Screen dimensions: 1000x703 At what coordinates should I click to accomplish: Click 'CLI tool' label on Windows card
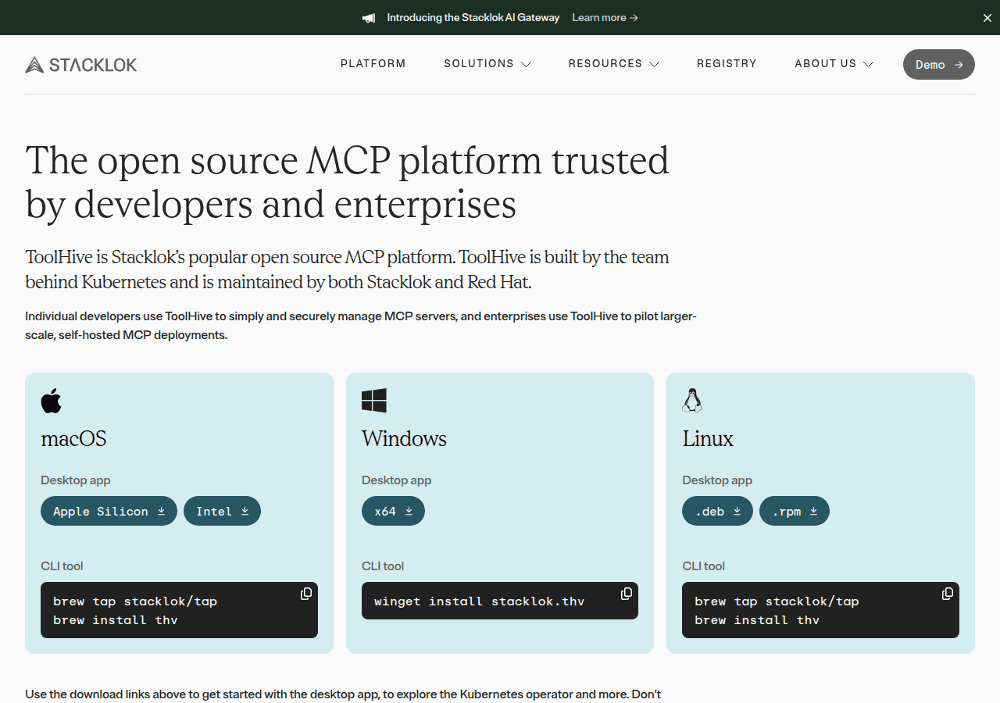[383, 566]
